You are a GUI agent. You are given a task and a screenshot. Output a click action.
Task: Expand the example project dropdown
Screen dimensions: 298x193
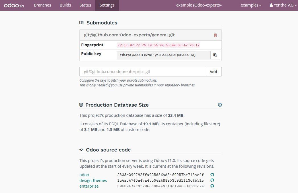pos(251,5)
